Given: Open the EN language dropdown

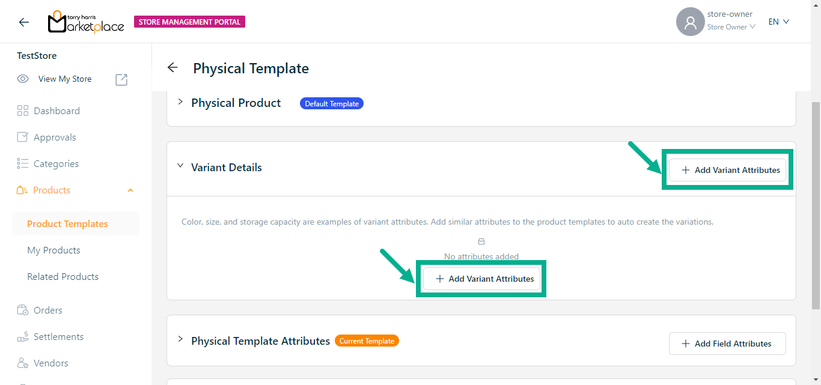Looking at the screenshot, I should [778, 22].
